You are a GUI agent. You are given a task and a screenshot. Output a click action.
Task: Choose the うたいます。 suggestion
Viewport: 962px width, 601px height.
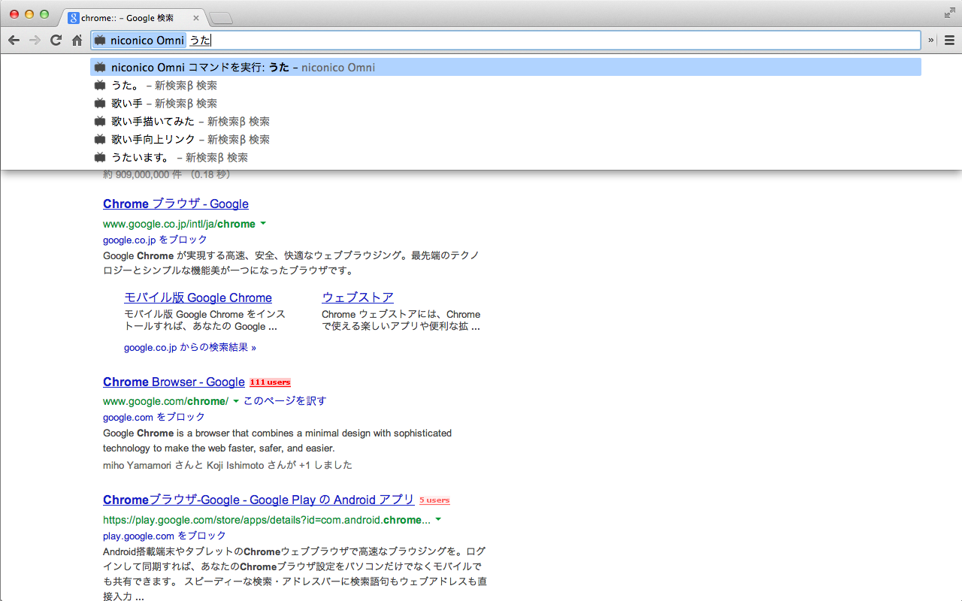tap(506, 158)
